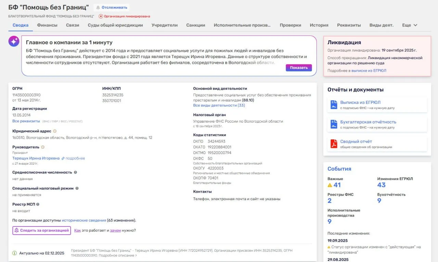Image resolution: width=438 pixels, height=262 pixels.
Task: Expand the Еще tabs dropdown
Action: point(410,25)
